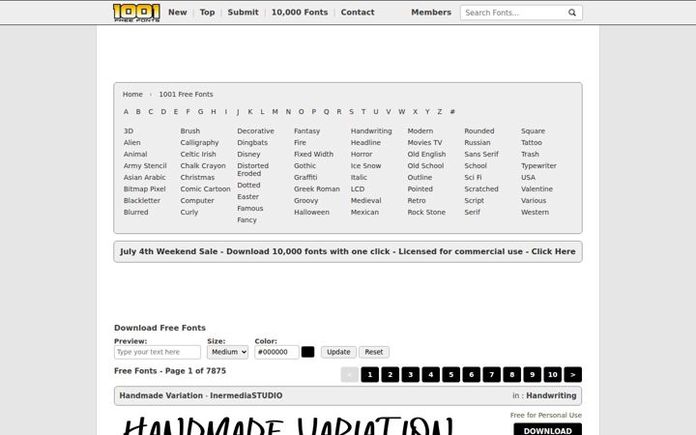Click the Handwriting tag on font header

(x=551, y=395)
